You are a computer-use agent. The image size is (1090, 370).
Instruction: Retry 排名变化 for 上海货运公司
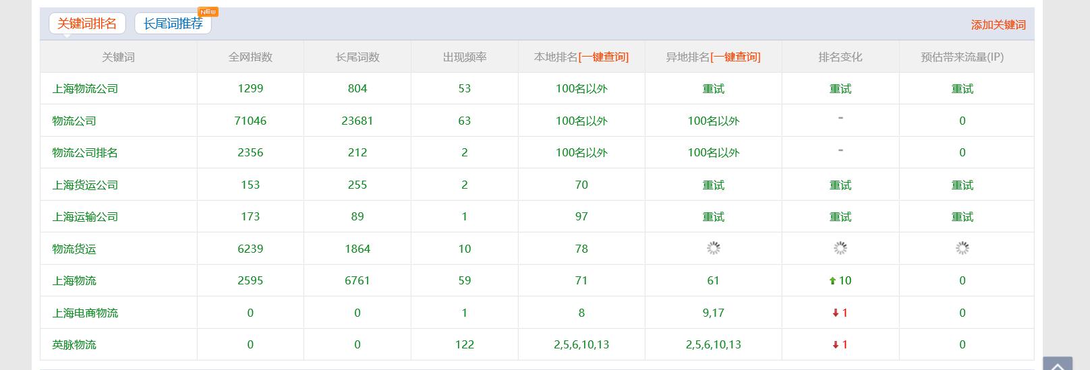pyautogui.click(x=840, y=185)
